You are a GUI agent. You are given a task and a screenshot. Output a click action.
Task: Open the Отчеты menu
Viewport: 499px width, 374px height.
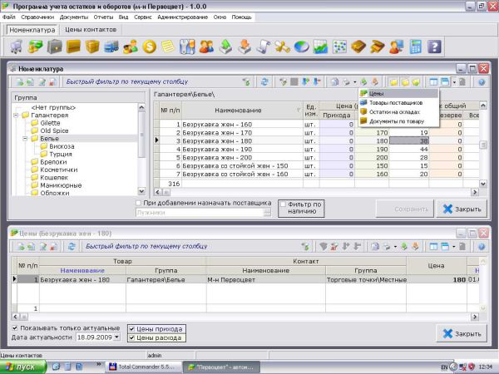pos(103,17)
